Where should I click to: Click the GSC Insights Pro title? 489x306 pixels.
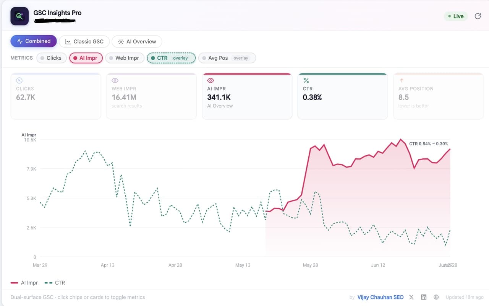[x=57, y=13]
